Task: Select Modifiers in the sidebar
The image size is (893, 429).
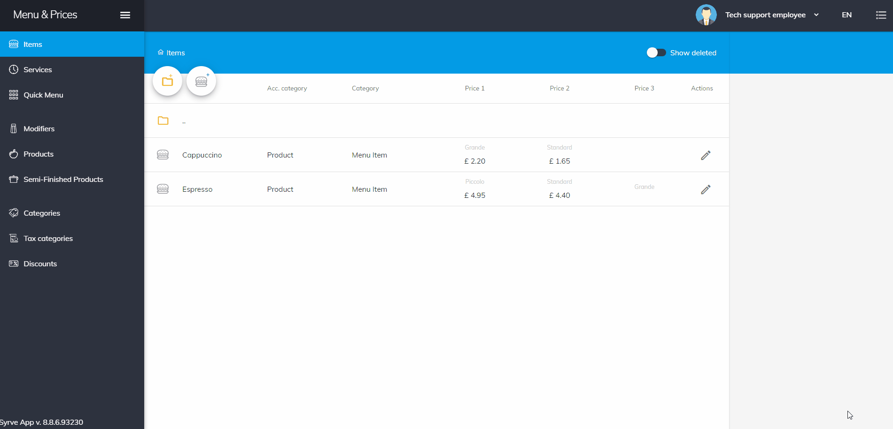Action: click(39, 128)
